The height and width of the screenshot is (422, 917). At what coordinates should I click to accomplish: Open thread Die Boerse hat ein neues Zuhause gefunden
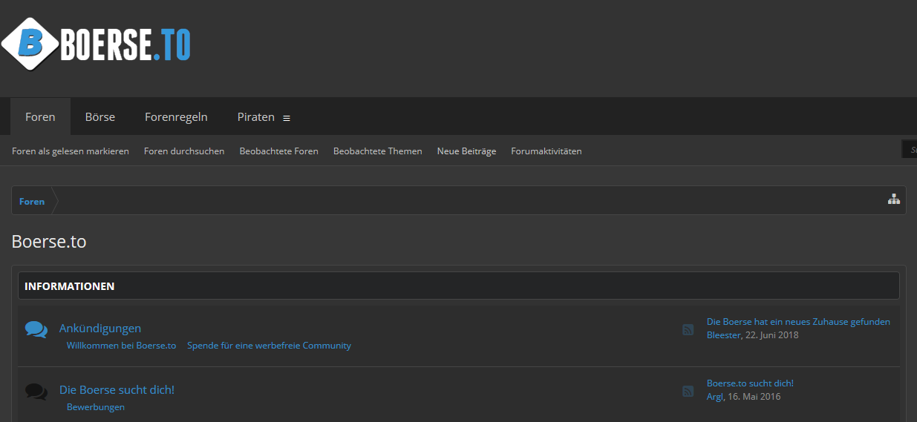(x=798, y=321)
